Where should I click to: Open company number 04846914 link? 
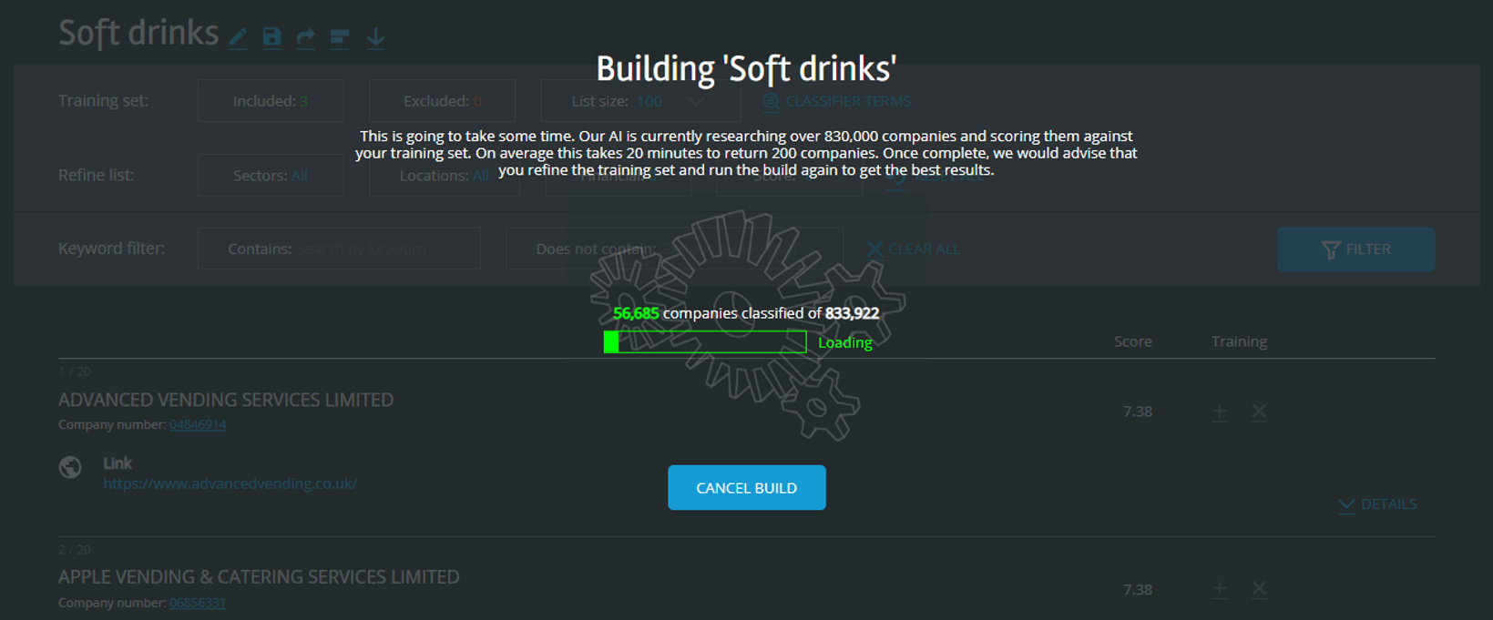point(198,425)
